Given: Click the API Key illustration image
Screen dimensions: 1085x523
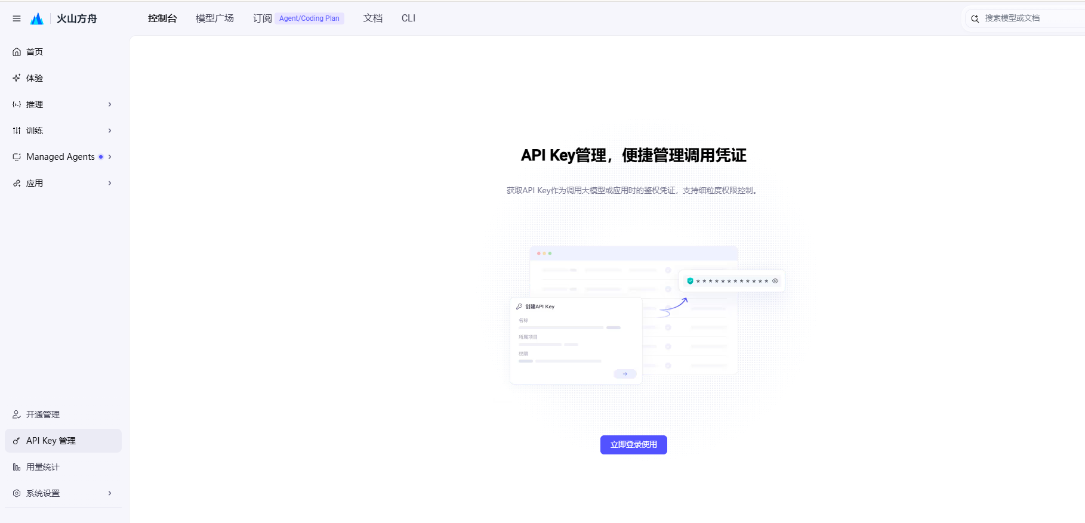Looking at the screenshot, I should click(648, 315).
